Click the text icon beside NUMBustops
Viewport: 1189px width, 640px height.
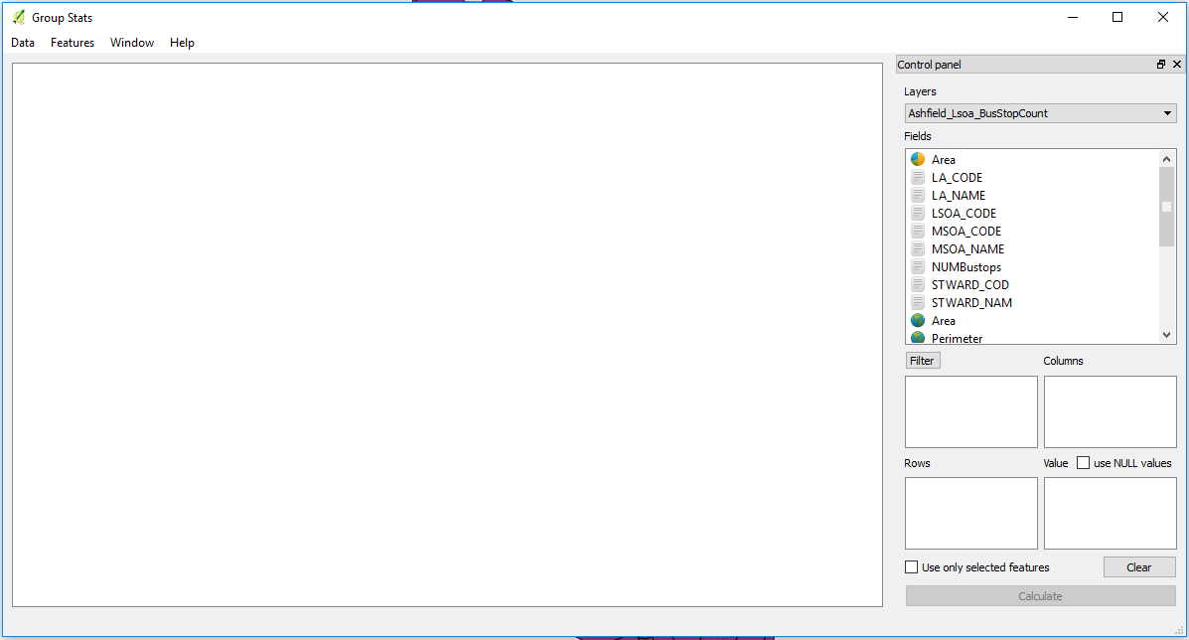[918, 267]
